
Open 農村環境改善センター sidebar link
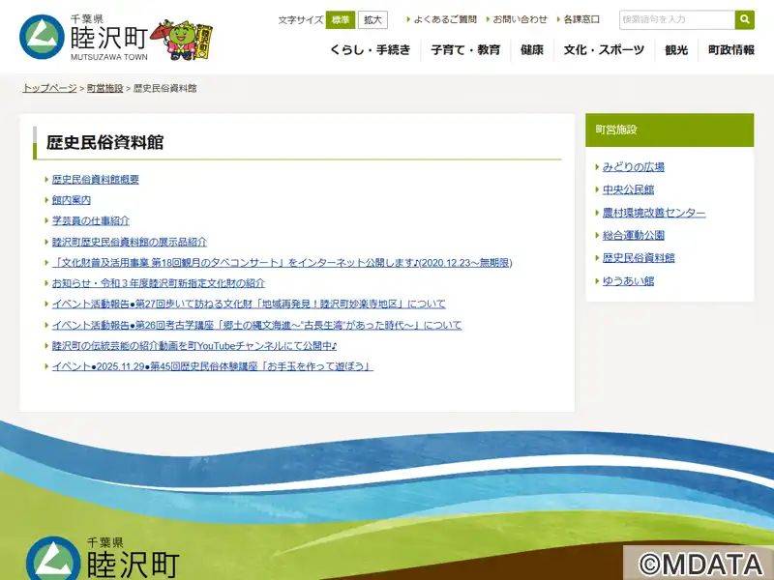653,213
